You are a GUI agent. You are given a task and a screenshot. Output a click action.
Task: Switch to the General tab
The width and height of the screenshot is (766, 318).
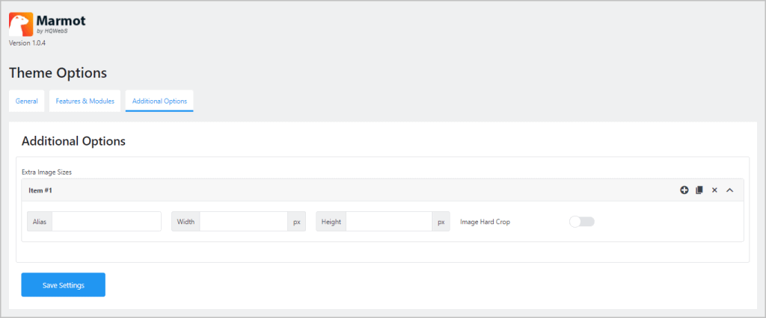tap(27, 101)
